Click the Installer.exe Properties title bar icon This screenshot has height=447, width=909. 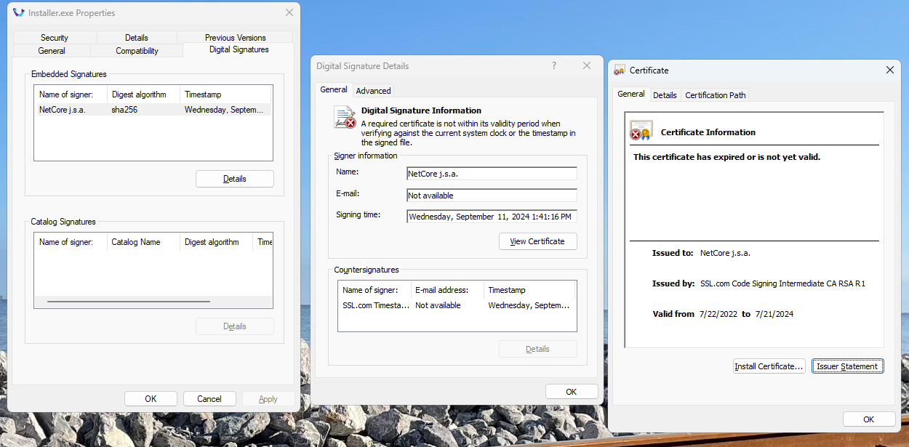click(19, 12)
